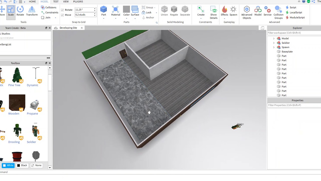Select the Black background option
321x181 pixels.
point(22,165)
